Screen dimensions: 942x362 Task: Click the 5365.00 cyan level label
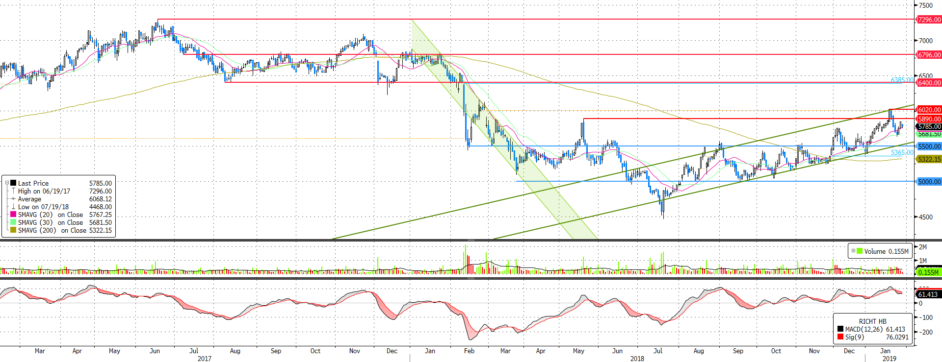coord(902,152)
